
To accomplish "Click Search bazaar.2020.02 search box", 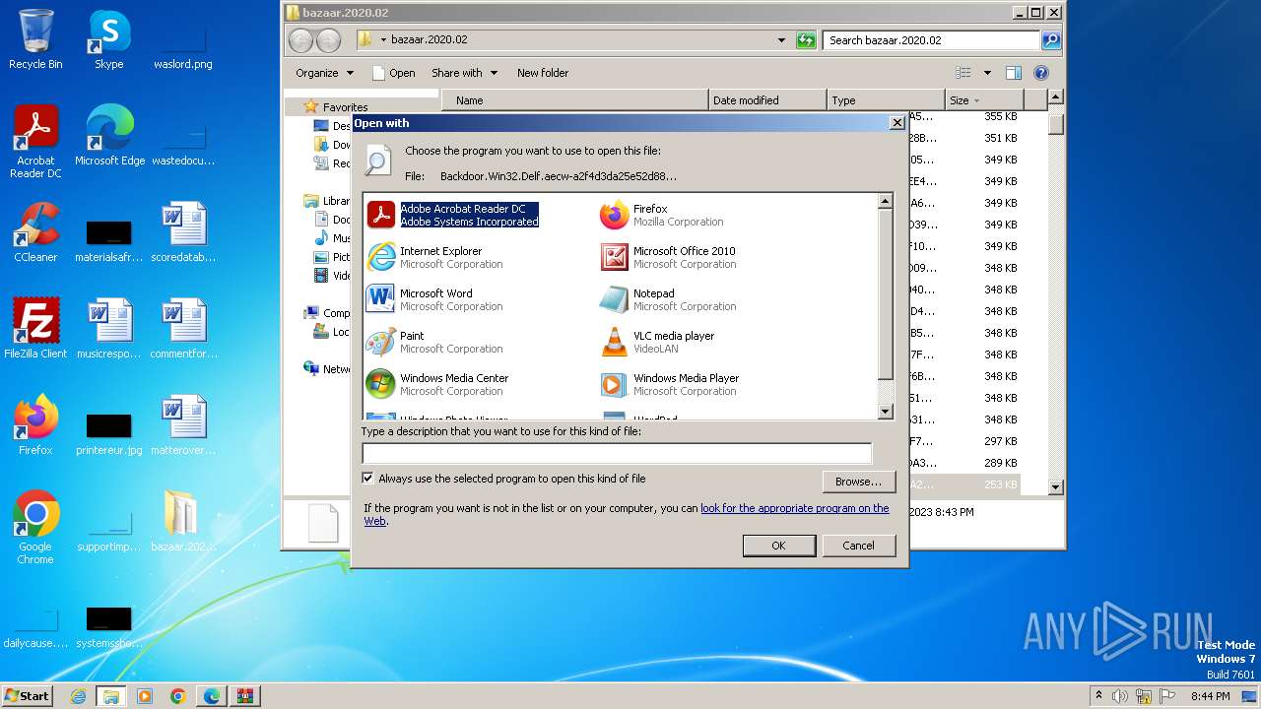I will 931,40.
